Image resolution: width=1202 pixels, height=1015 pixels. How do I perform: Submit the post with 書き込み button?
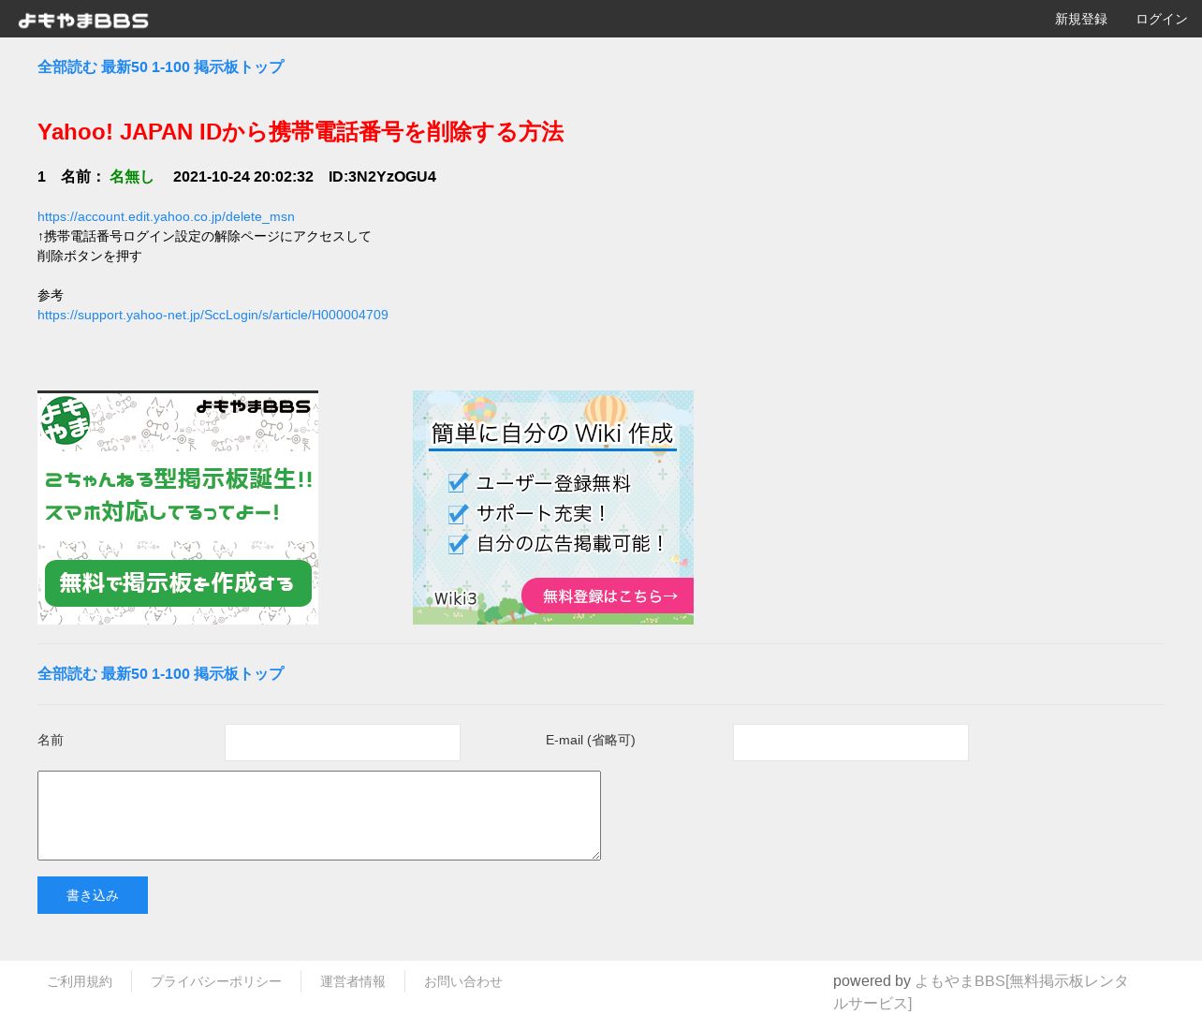[x=93, y=895]
